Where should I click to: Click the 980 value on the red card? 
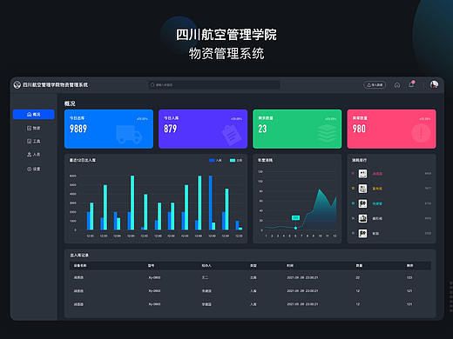(x=359, y=129)
